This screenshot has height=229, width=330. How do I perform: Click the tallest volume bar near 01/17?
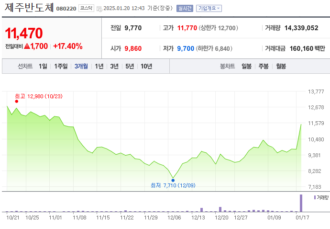click(x=301, y=203)
